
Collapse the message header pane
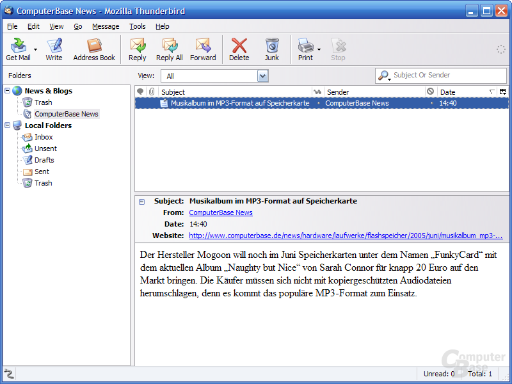pyautogui.click(x=141, y=202)
